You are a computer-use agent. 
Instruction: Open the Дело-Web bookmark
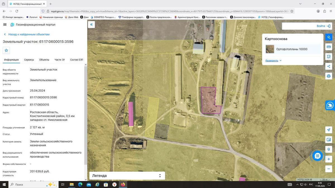pyautogui.click(x=71, y=17)
